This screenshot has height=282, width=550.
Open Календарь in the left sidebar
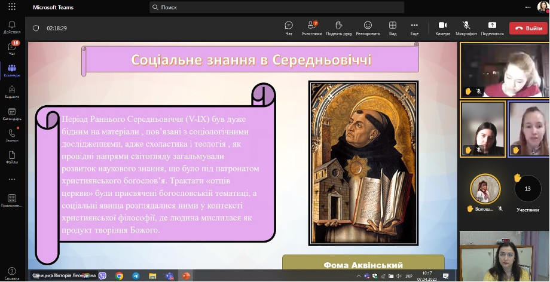[x=12, y=114]
